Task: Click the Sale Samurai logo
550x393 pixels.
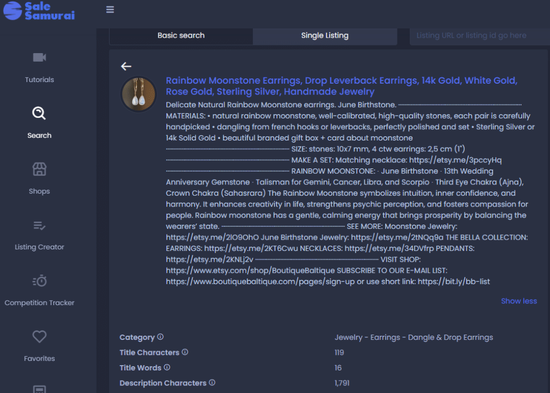Action: 39,11
